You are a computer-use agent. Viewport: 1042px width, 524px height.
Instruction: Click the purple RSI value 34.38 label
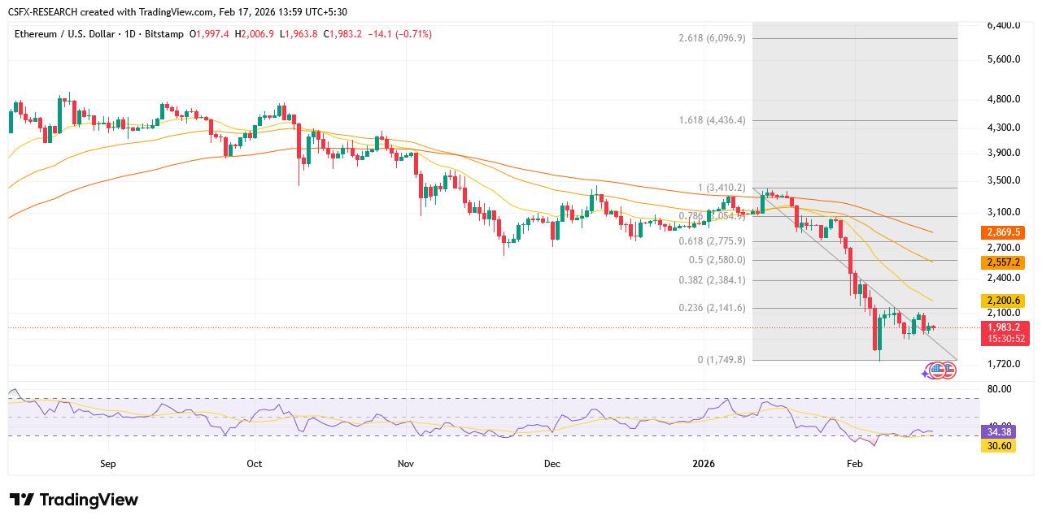coord(998,432)
